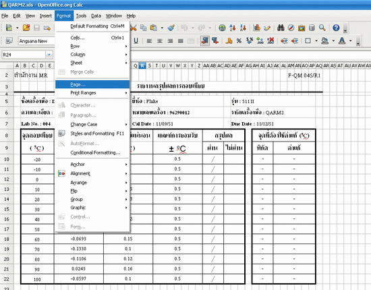The width and height of the screenshot is (371, 290).
Task: Toggle the Navigator compass icon
Action: (x=291, y=28)
